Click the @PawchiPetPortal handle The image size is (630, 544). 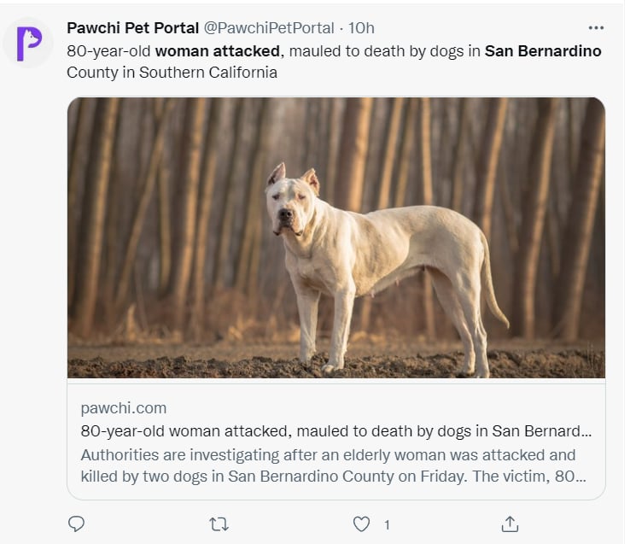coord(269,28)
